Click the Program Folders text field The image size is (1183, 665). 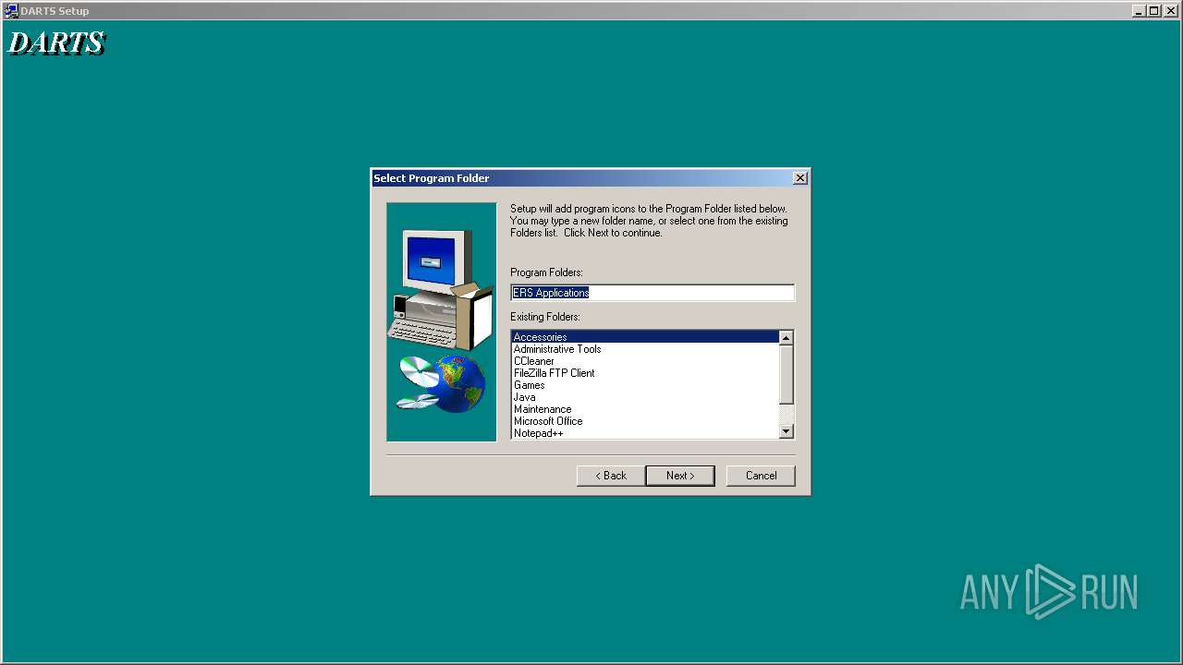click(652, 293)
